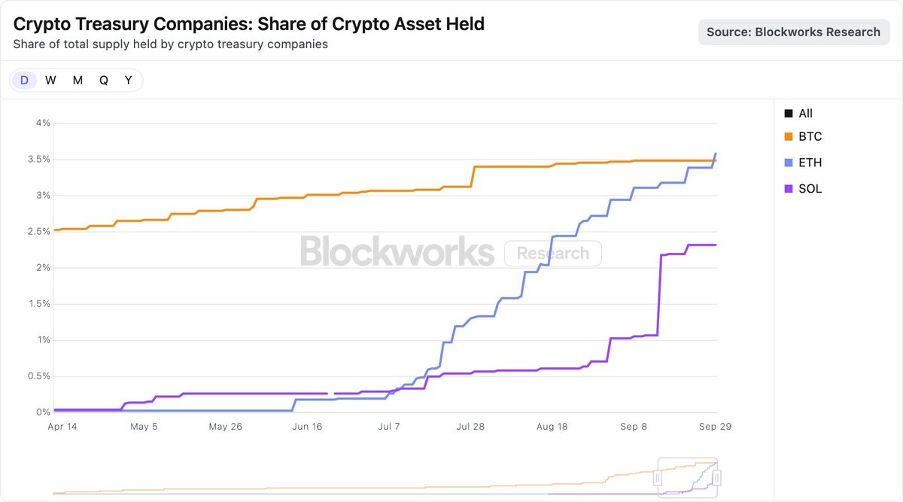The image size is (903, 502).
Task: Click the Blockworks watermark logo
Action: point(397,251)
